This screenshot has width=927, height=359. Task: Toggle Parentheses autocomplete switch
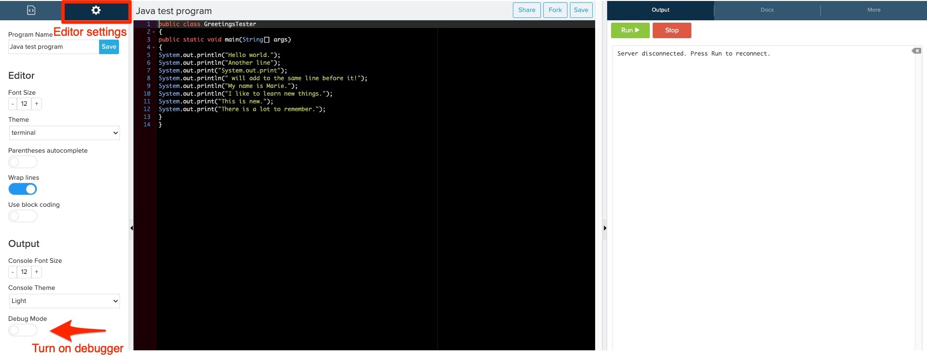coord(23,162)
